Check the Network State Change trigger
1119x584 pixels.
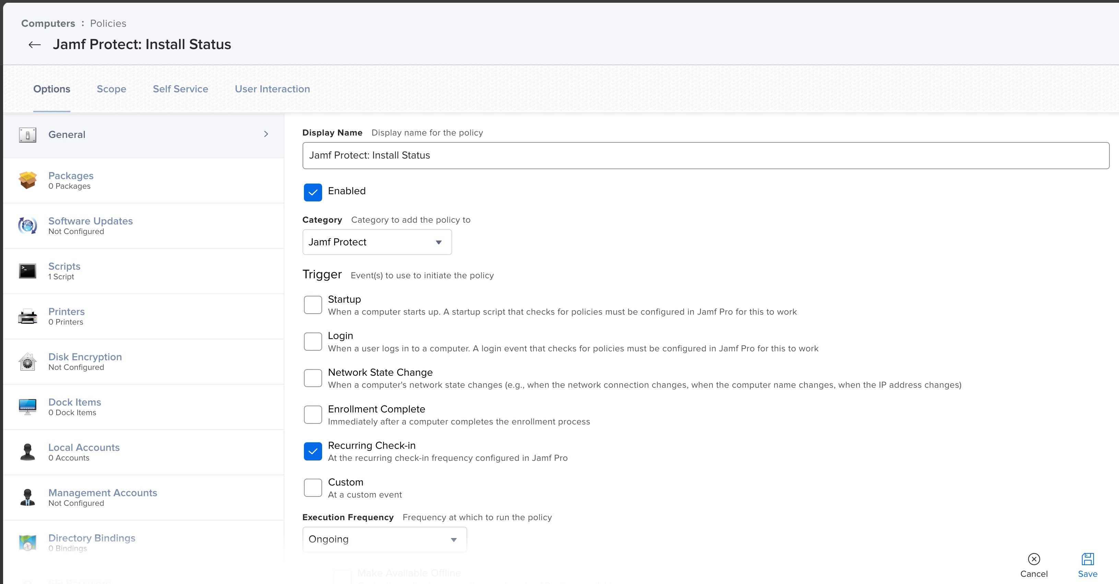point(313,378)
